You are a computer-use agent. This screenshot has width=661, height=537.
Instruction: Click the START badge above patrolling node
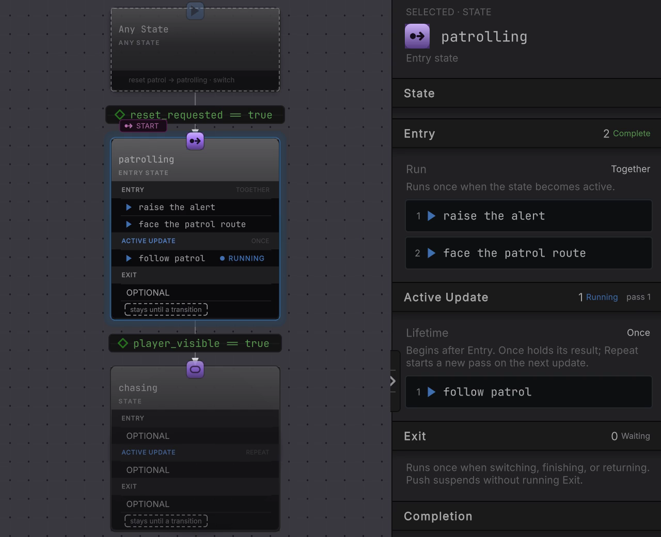point(144,126)
